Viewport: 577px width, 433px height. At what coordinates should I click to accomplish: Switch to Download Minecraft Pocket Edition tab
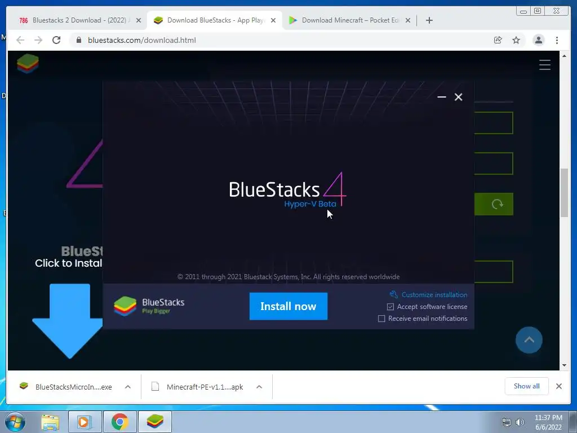coord(349,20)
